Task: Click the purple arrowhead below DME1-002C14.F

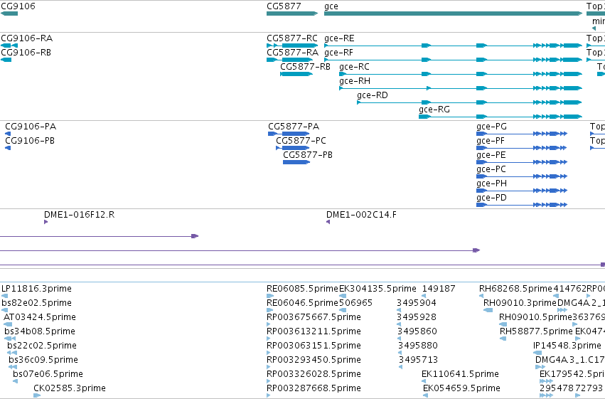Action: (328, 222)
